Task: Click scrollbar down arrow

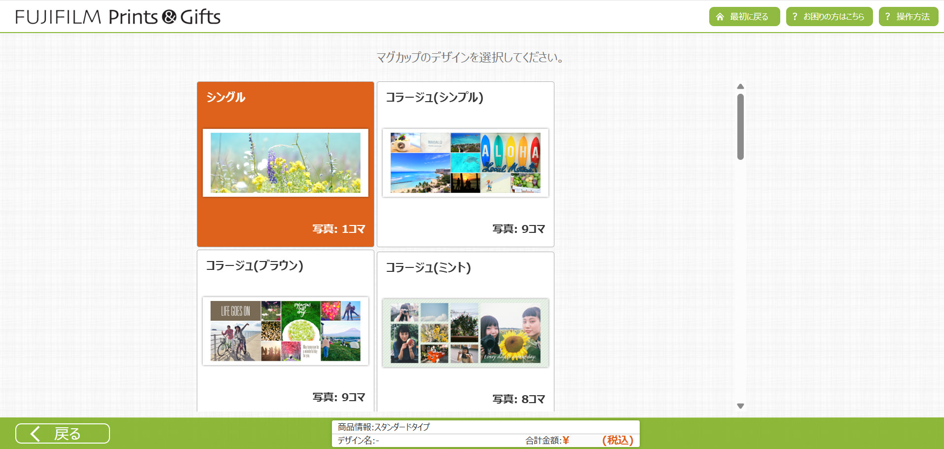Action: [x=740, y=406]
